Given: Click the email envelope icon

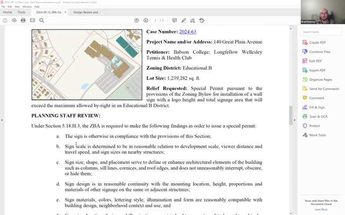Looking at the screenshot, I should point(32,20).
